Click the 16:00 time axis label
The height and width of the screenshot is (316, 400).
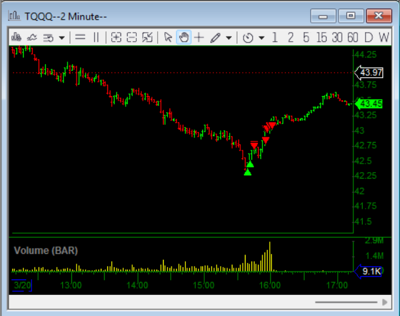coord(270,285)
